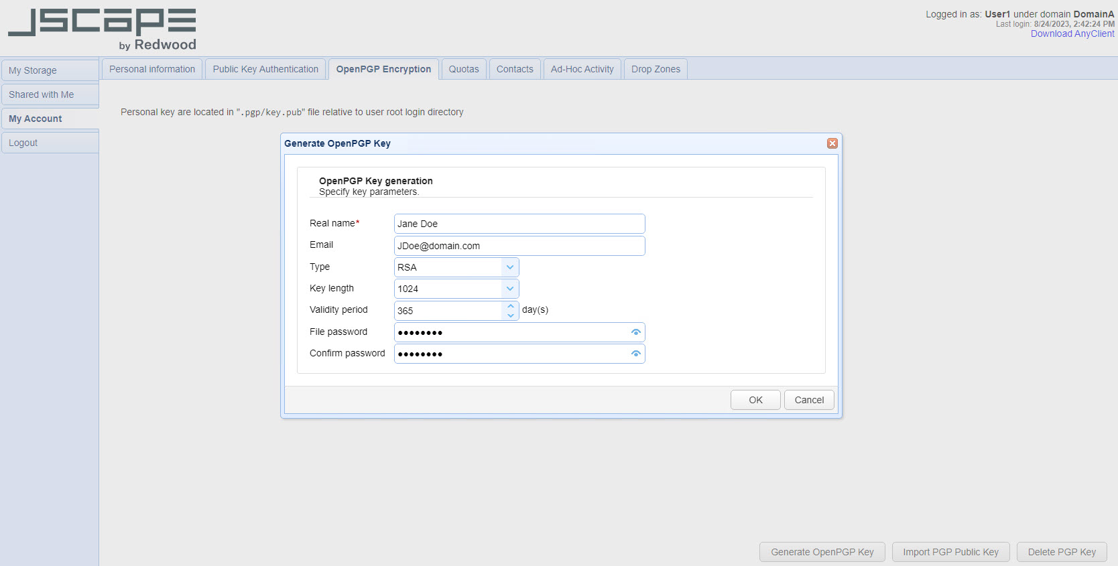Expand the Key length dropdown
1118x566 pixels.
(510, 289)
